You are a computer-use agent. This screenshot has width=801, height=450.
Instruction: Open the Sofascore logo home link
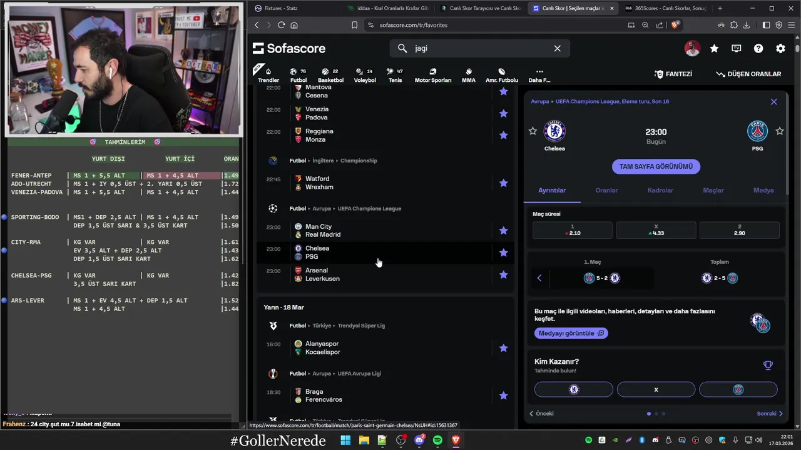pyautogui.click(x=289, y=48)
